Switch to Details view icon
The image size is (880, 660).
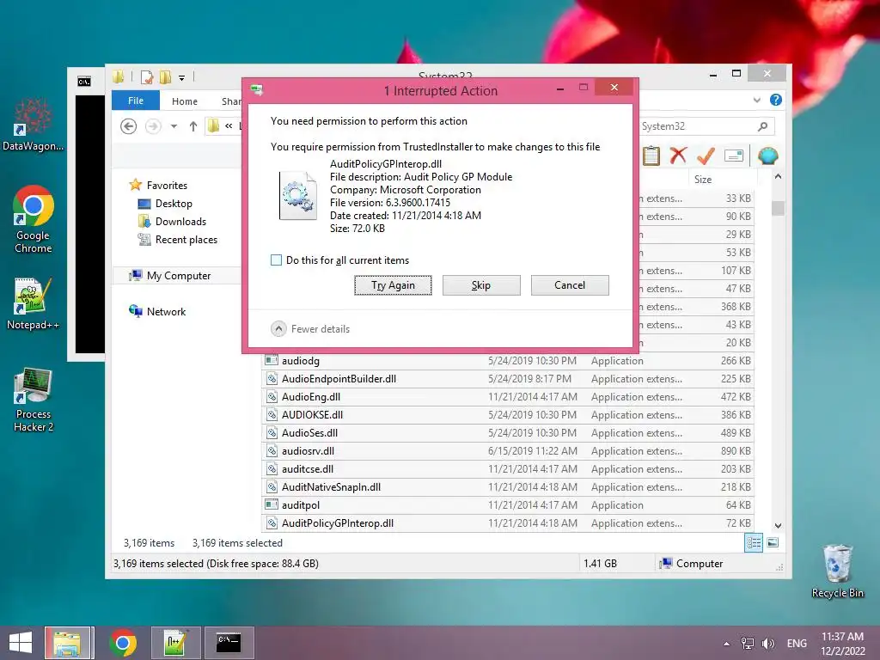click(753, 543)
